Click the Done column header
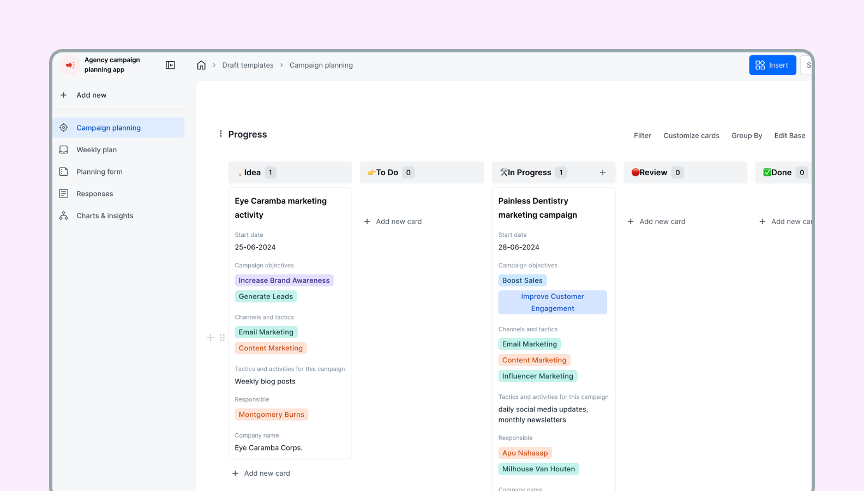Image resolution: width=864 pixels, height=491 pixels. pyautogui.click(x=783, y=172)
